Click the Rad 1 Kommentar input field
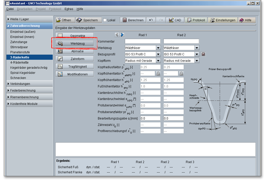 tap(143, 41)
